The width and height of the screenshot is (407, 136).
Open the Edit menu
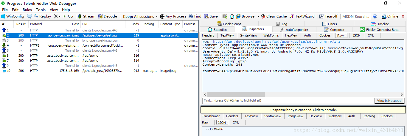[x=15, y=10]
